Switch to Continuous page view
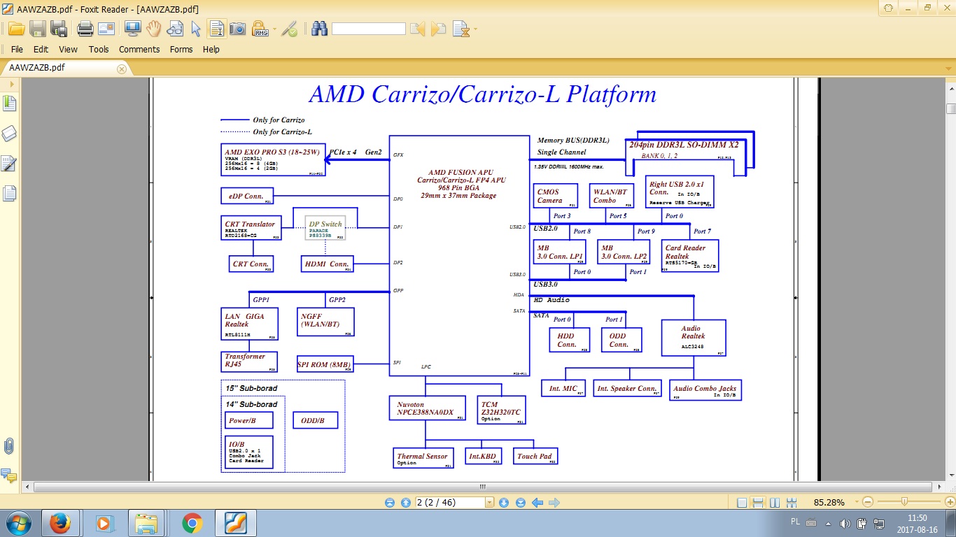 (758, 502)
